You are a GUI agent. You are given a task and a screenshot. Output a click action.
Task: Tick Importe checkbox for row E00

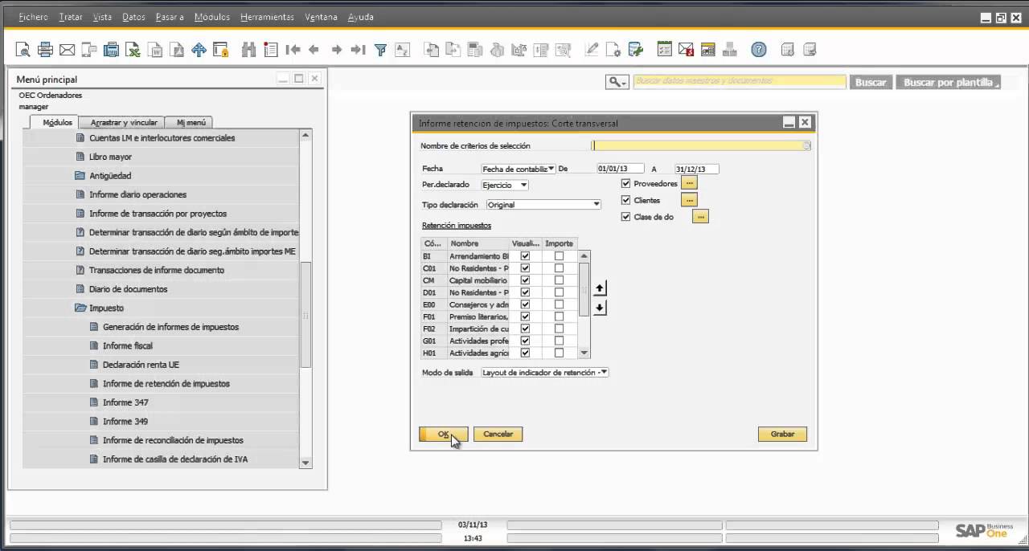coord(559,304)
